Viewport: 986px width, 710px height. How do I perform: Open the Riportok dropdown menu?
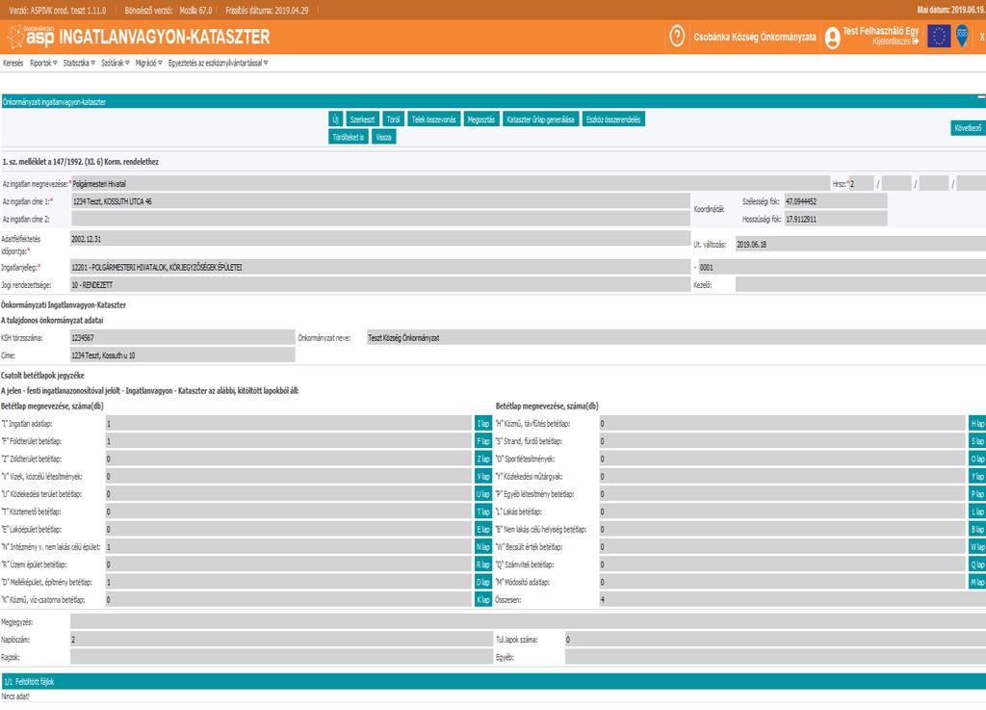click(43, 63)
